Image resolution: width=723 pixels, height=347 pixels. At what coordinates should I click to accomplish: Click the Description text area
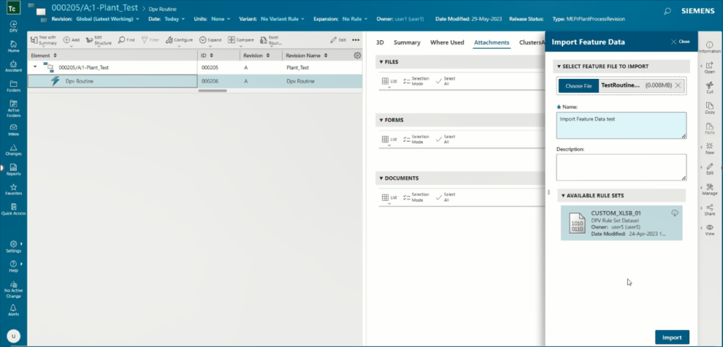click(x=621, y=167)
